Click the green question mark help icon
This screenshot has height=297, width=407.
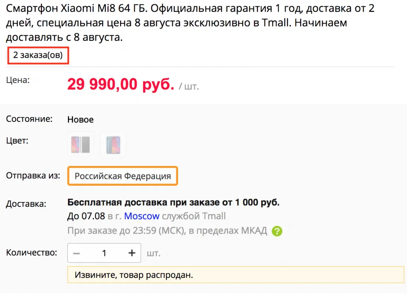[x=277, y=231]
